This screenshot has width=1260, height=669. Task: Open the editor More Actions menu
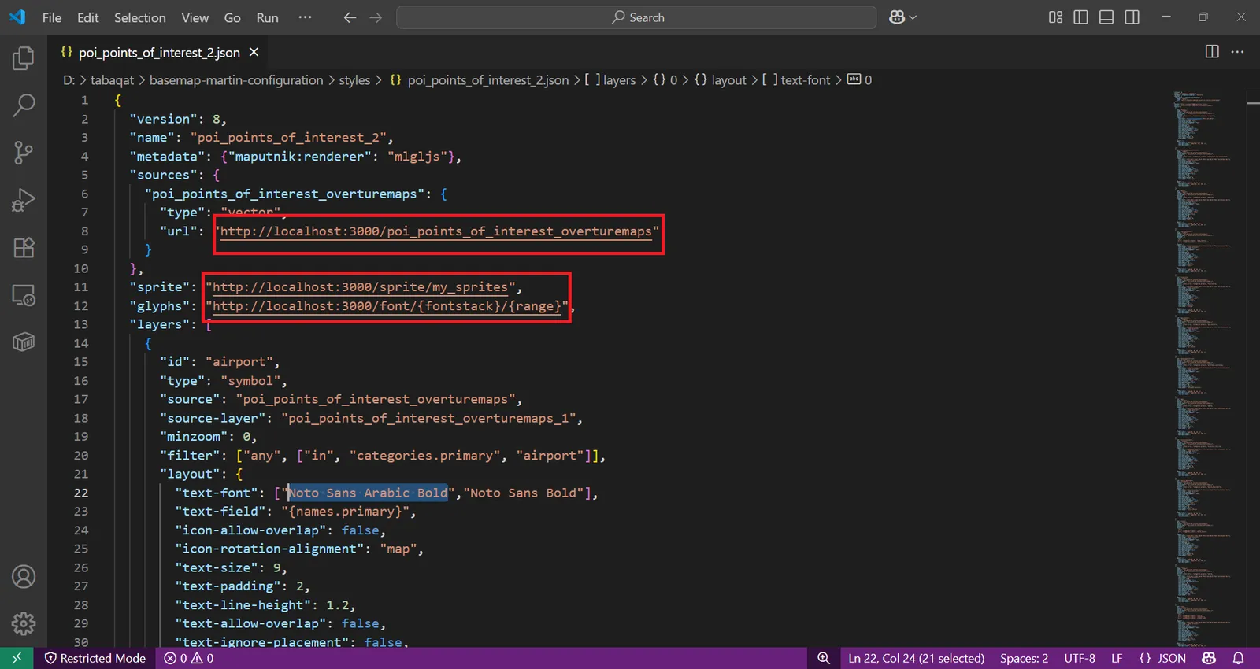coord(1237,52)
